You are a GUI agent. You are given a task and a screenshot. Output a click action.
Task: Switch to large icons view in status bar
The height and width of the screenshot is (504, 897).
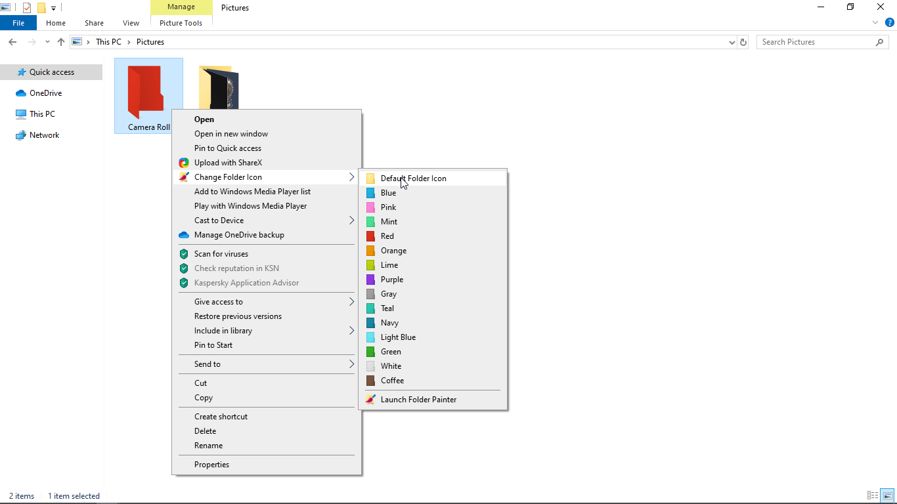[887, 495]
